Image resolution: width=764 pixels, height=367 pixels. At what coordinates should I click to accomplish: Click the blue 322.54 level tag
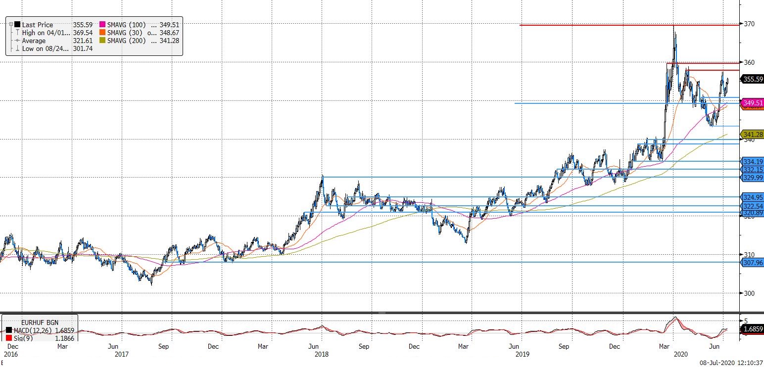[x=753, y=206]
